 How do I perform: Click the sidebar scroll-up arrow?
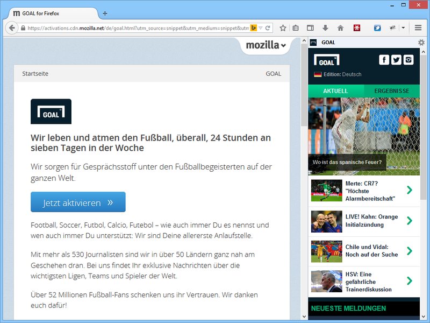click(424, 52)
